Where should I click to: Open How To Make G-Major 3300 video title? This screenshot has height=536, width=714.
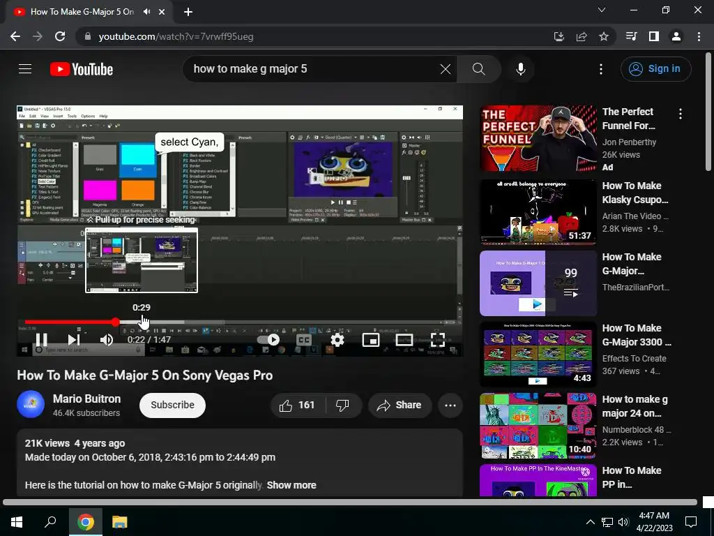(x=636, y=335)
